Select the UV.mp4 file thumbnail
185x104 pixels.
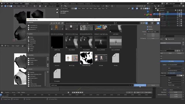[x=101, y=58]
